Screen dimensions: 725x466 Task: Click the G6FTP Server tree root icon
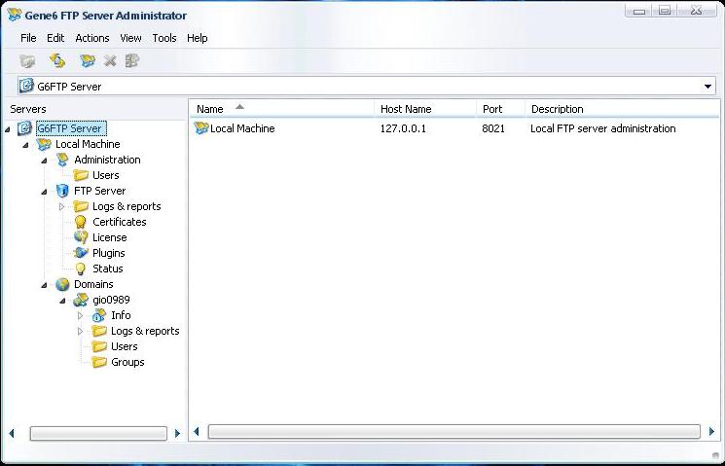(x=24, y=128)
